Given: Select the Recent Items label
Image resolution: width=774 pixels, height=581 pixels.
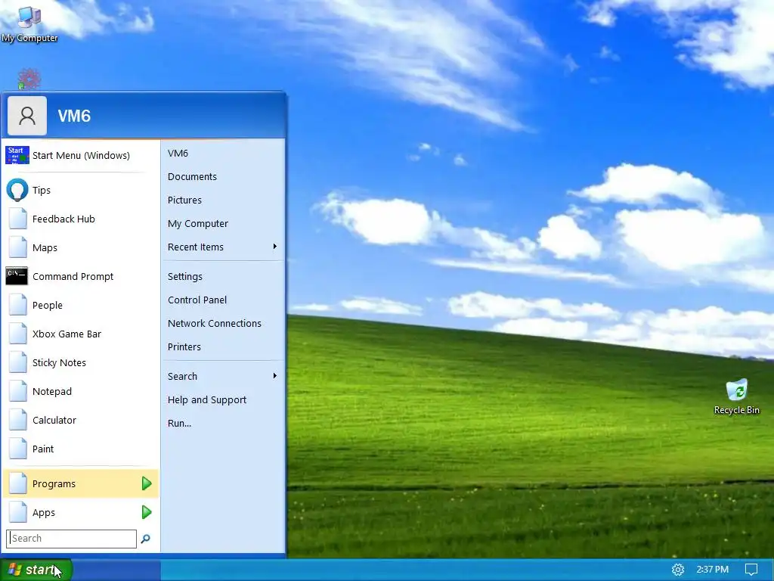Looking at the screenshot, I should [196, 247].
